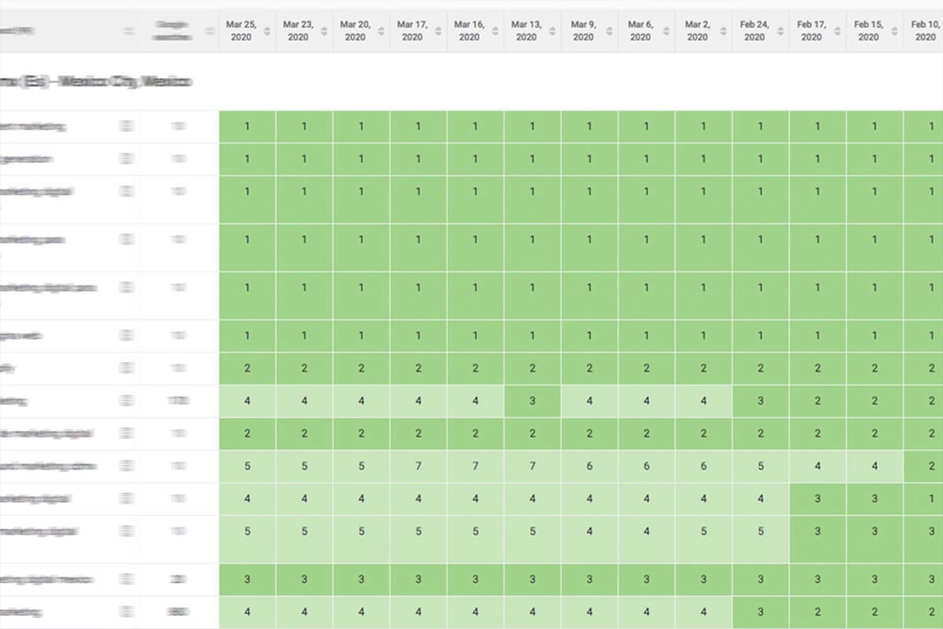Screen dimensions: 943x629
Task: Sort using the Mar 20, 2020 arrow icon
Action: [381, 31]
